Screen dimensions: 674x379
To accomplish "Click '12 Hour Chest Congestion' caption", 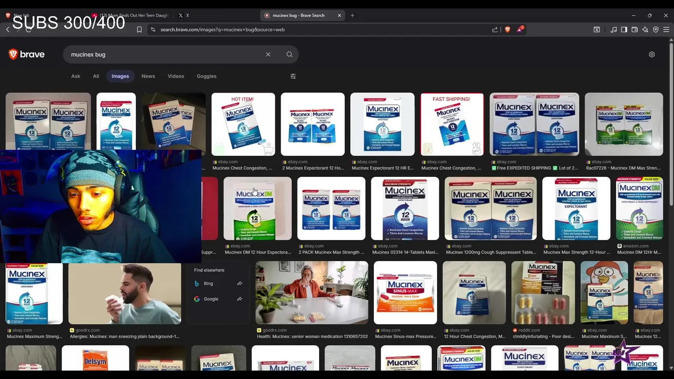I will point(474,336).
